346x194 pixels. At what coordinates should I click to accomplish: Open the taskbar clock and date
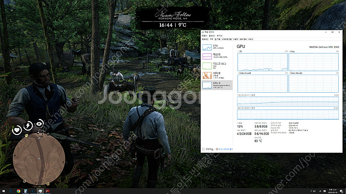[333, 191]
